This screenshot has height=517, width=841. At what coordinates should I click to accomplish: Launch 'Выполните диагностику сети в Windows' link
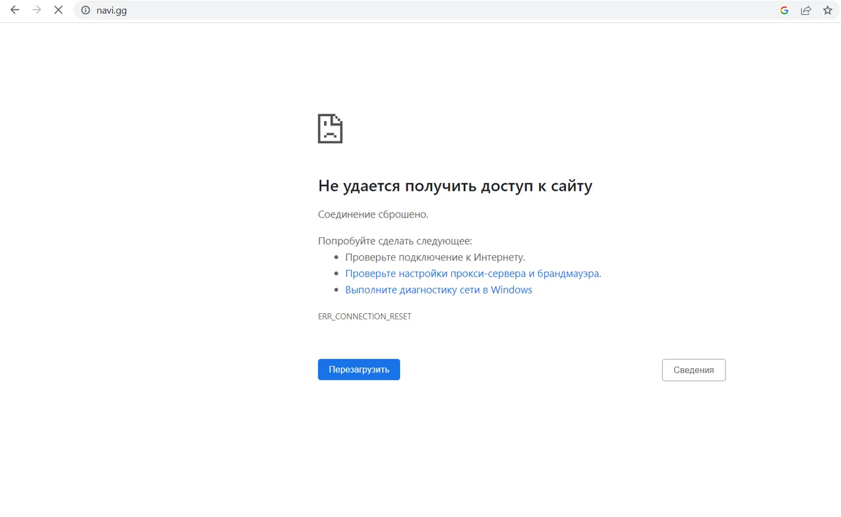tap(438, 290)
